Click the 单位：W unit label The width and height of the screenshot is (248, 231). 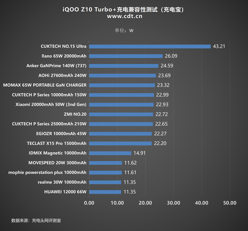click(x=124, y=31)
